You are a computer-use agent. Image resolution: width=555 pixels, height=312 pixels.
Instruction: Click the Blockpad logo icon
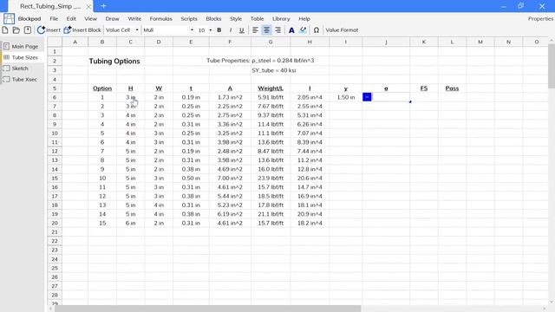10,18
